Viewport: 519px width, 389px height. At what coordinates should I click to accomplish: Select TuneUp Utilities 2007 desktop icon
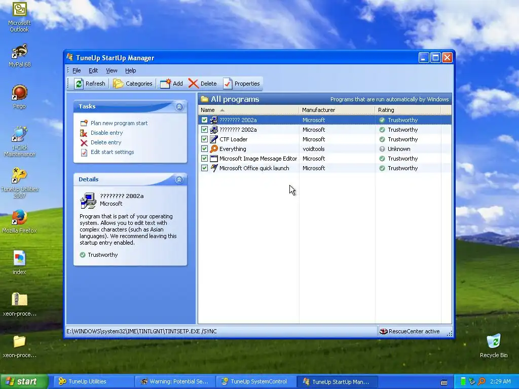coord(19,183)
